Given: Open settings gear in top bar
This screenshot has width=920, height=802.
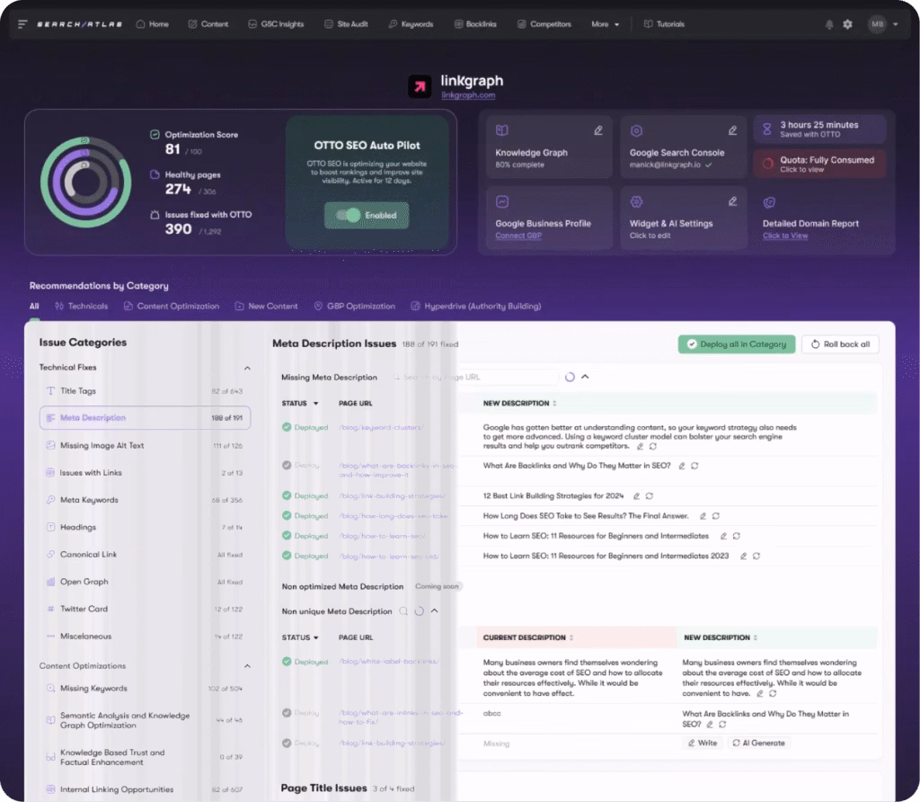Looking at the screenshot, I should [x=847, y=24].
